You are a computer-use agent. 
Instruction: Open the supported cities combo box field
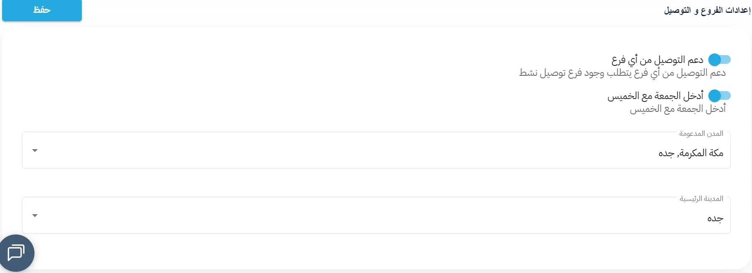tap(376, 150)
